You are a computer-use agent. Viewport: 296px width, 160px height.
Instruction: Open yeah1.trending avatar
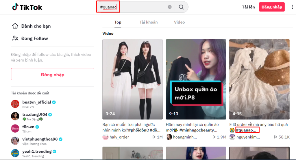(15, 153)
